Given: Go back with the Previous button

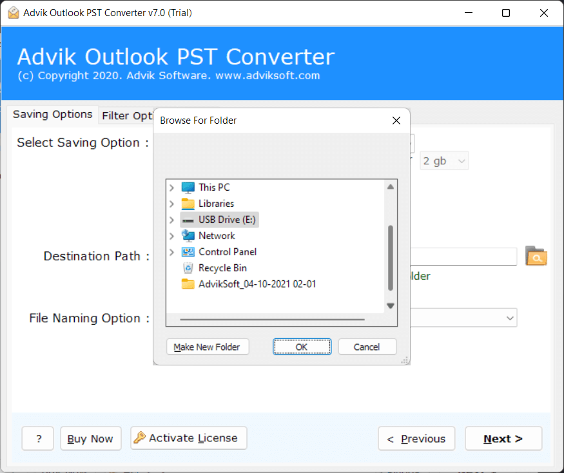Looking at the screenshot, I should [x=416, y=438].
